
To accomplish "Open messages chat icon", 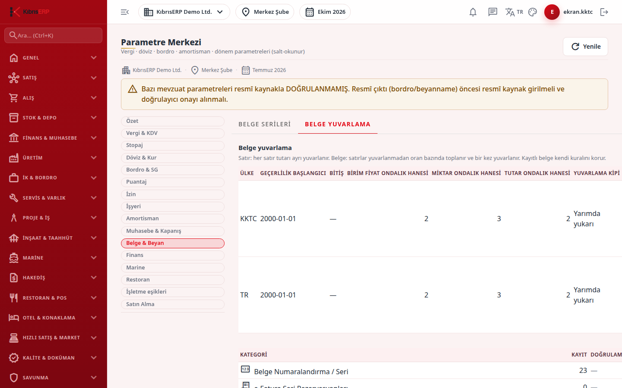I will [493, 12].
